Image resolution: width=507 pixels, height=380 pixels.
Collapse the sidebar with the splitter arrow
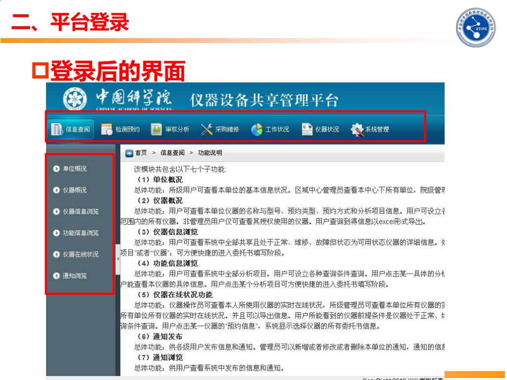click(118, 259)
